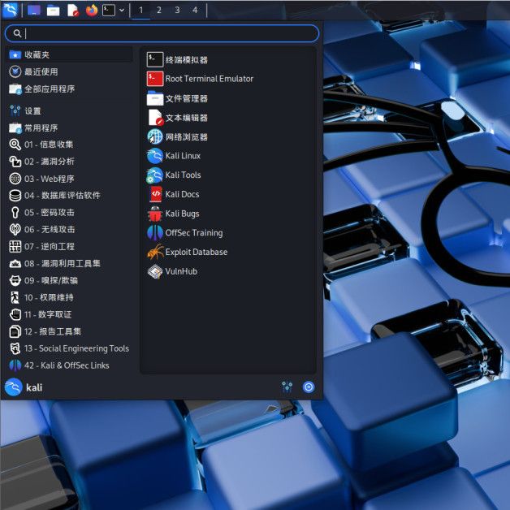
Task: Open OffSec Training link
Action: (x=229, y=233)
